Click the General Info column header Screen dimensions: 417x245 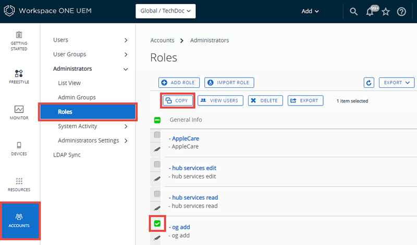186,120
